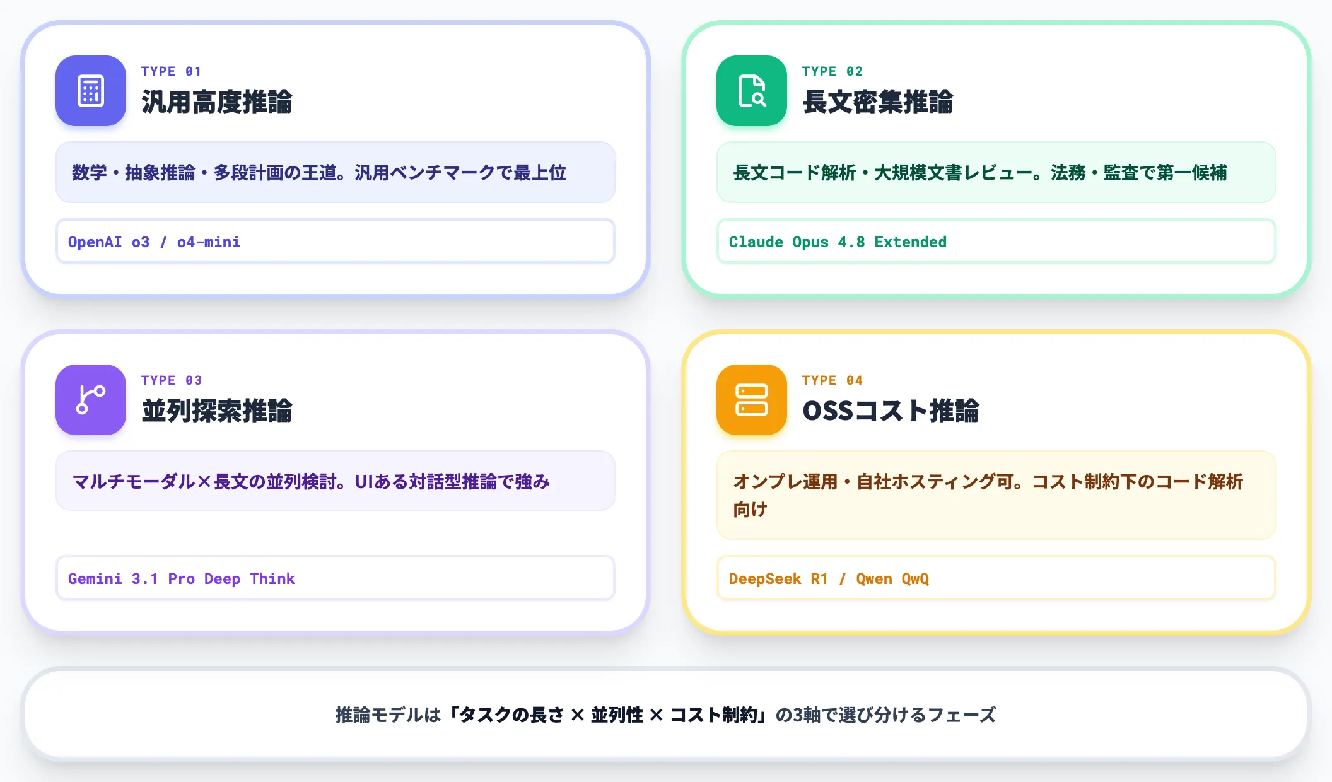This screenshot has width=1332, height=782.
Task: Click the OpenAI o3 / o4-mini model box
Action: (336, 241)
